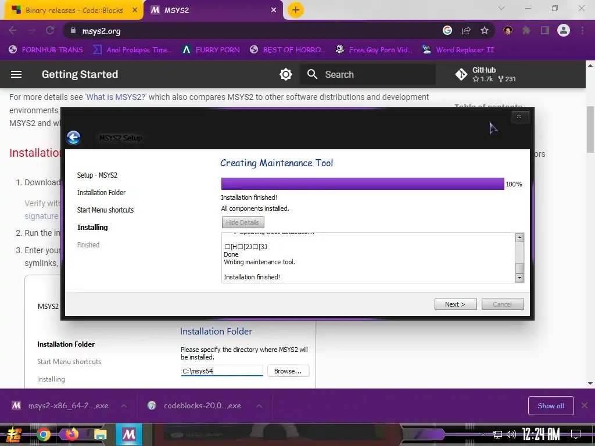Open the BEST OF HORRO... bookmark
This screenshot has width=595, height=446.
[x=288, y=50]
